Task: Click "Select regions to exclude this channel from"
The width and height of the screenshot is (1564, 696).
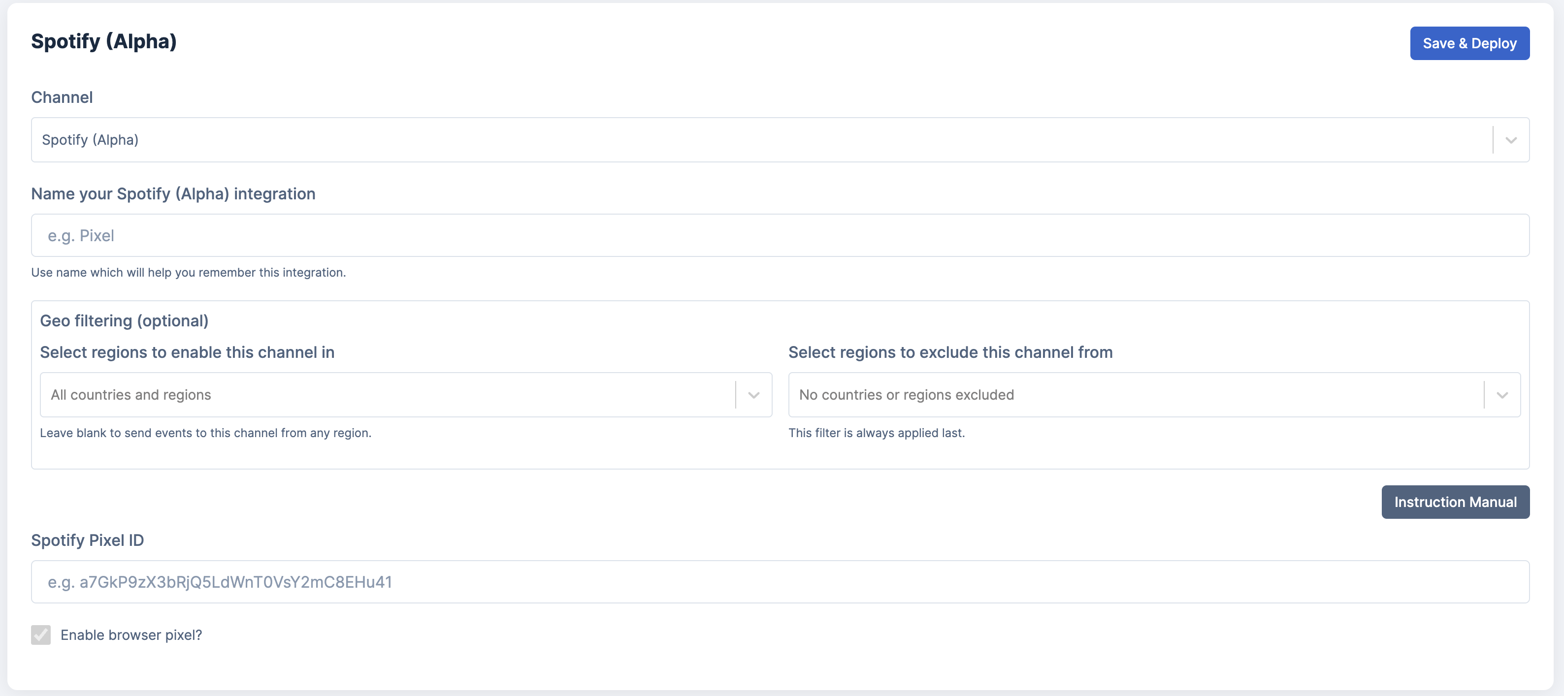Action: (950, 352)
